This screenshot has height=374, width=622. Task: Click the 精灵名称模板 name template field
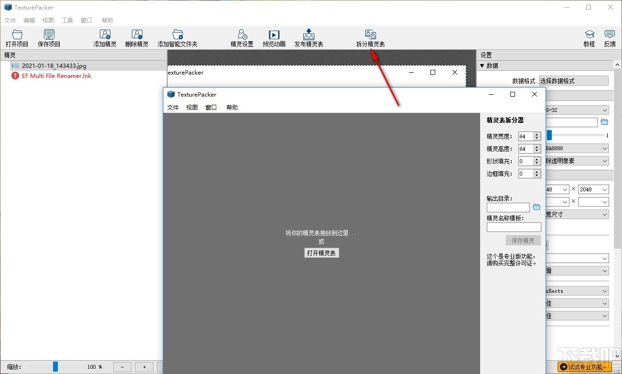point(514,228)
